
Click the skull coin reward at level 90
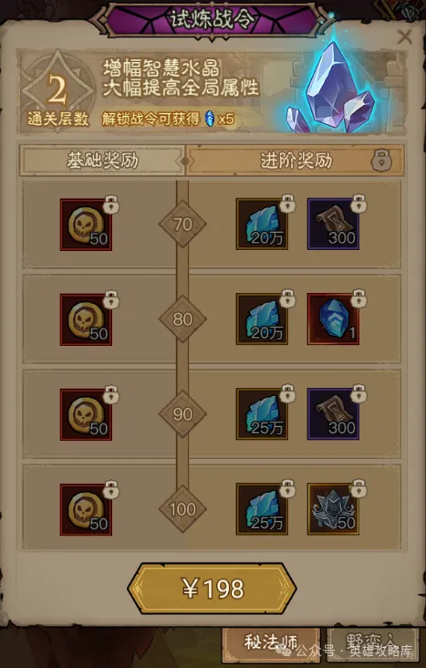pos(86,414)
